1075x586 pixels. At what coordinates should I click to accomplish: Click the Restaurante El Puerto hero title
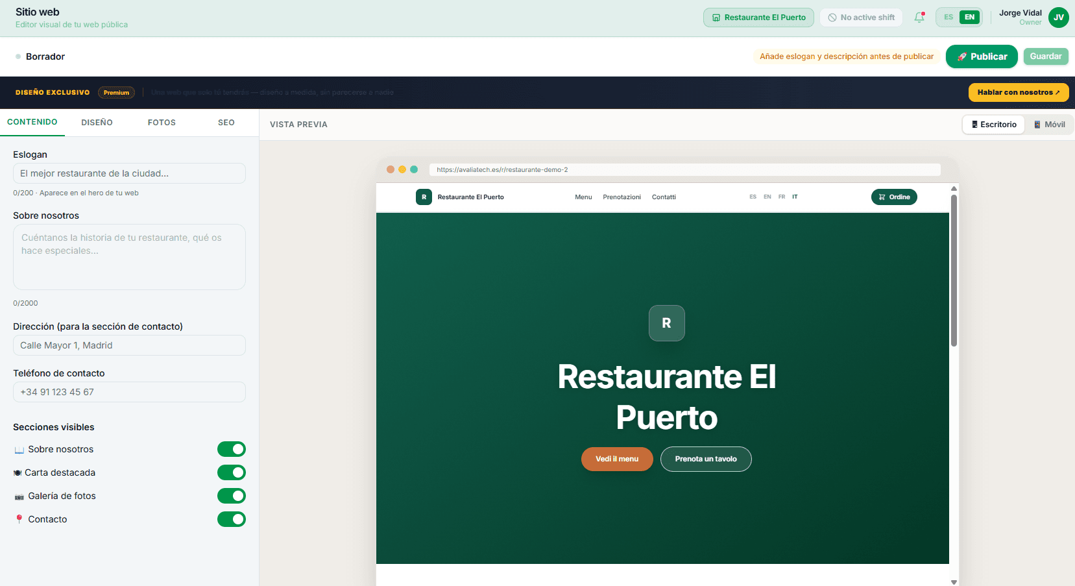pos(666,397)
